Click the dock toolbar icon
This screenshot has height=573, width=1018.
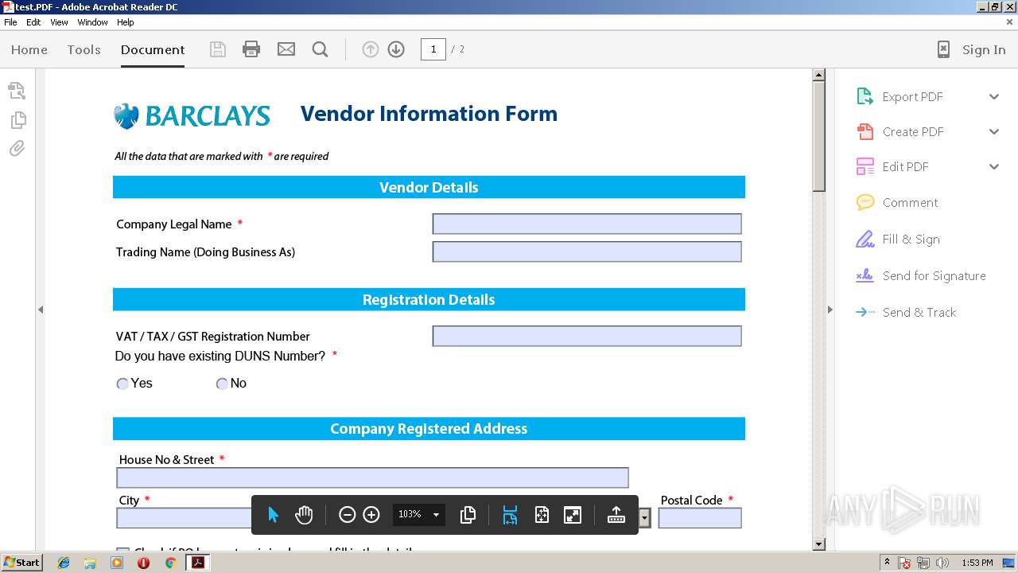[x=616, y=515]
